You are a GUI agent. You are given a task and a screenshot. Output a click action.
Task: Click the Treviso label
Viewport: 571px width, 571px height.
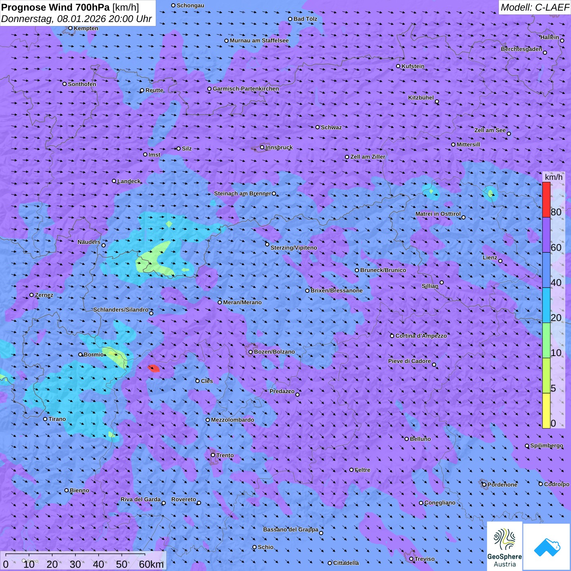point(425,559)
